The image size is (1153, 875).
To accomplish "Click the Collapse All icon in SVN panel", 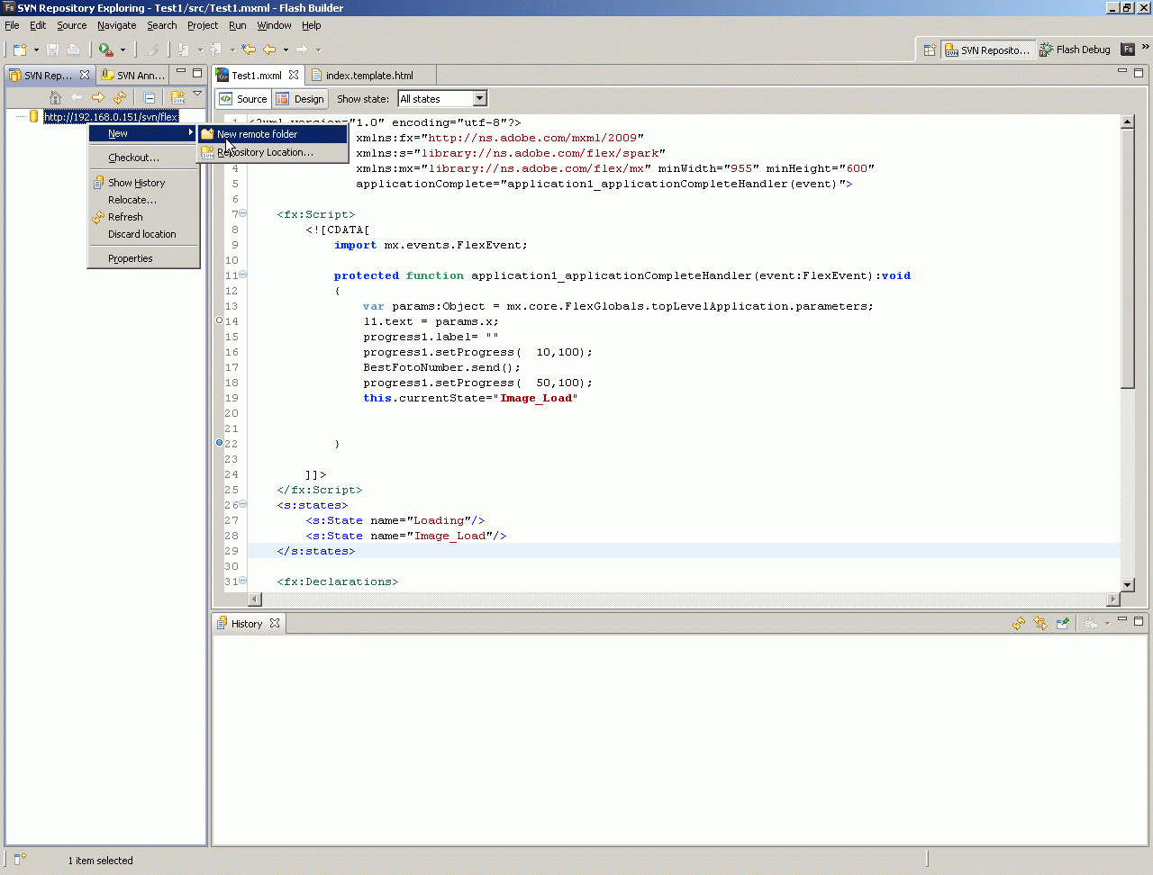I will click(x=150, y=97).
